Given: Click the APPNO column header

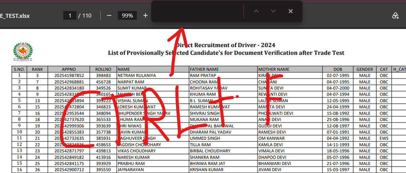Looking at the screenshot, I should click(x=69, y=69).
